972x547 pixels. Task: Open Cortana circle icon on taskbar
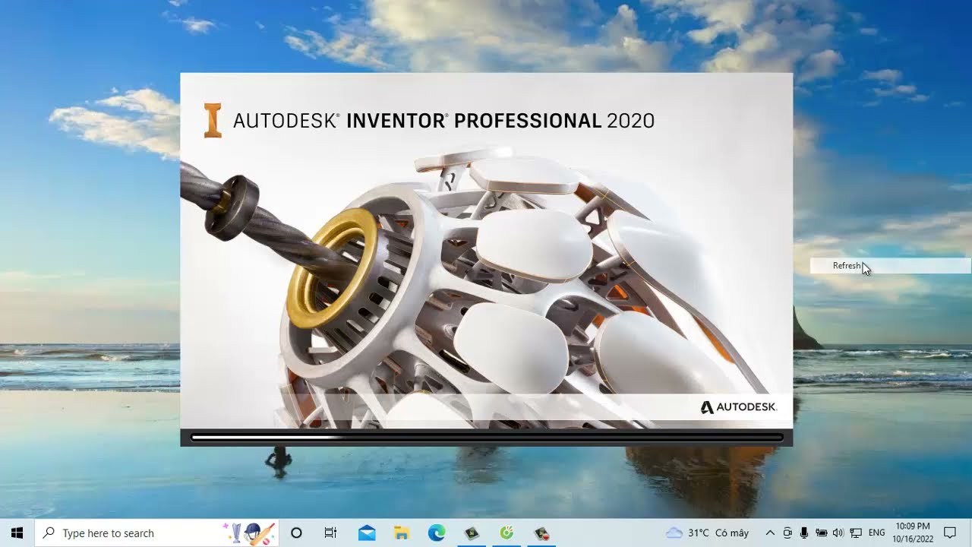tap(296, 533)
